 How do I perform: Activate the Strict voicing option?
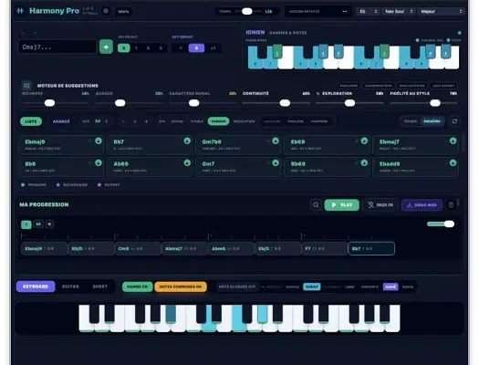pyautogui.click(x=312, y=287)
